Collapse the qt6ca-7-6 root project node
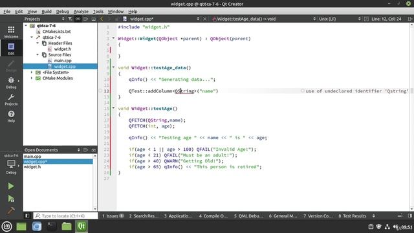414x233 pixels. [x=26, y=26]
